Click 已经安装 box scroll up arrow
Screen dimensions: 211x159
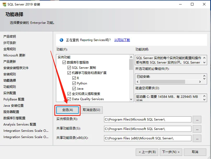pos(204,76)
